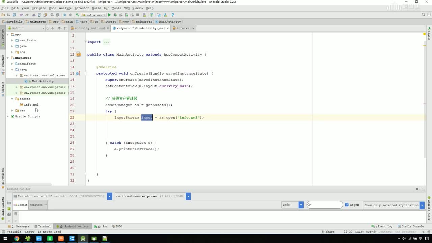The image size is (432, 243).
Task: Fold the import block with plus marker
Action: (x=85, y=42)
